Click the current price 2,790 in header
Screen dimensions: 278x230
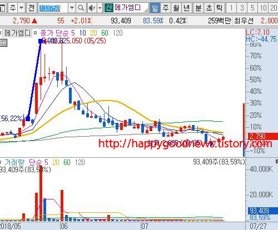point(21,21)
